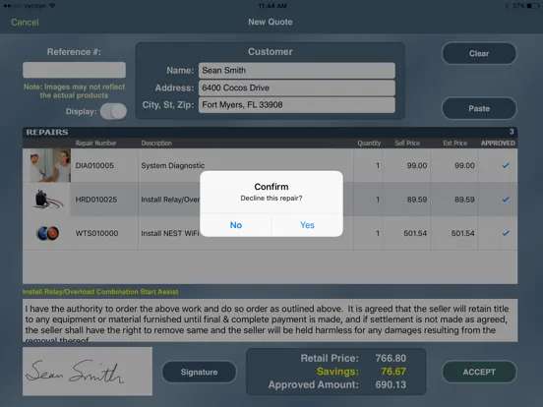
Task: Click the Paste button
Action: (479, 108)
